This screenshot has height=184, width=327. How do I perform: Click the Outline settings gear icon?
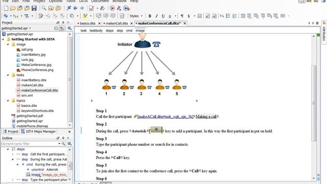tap(69, 144)
